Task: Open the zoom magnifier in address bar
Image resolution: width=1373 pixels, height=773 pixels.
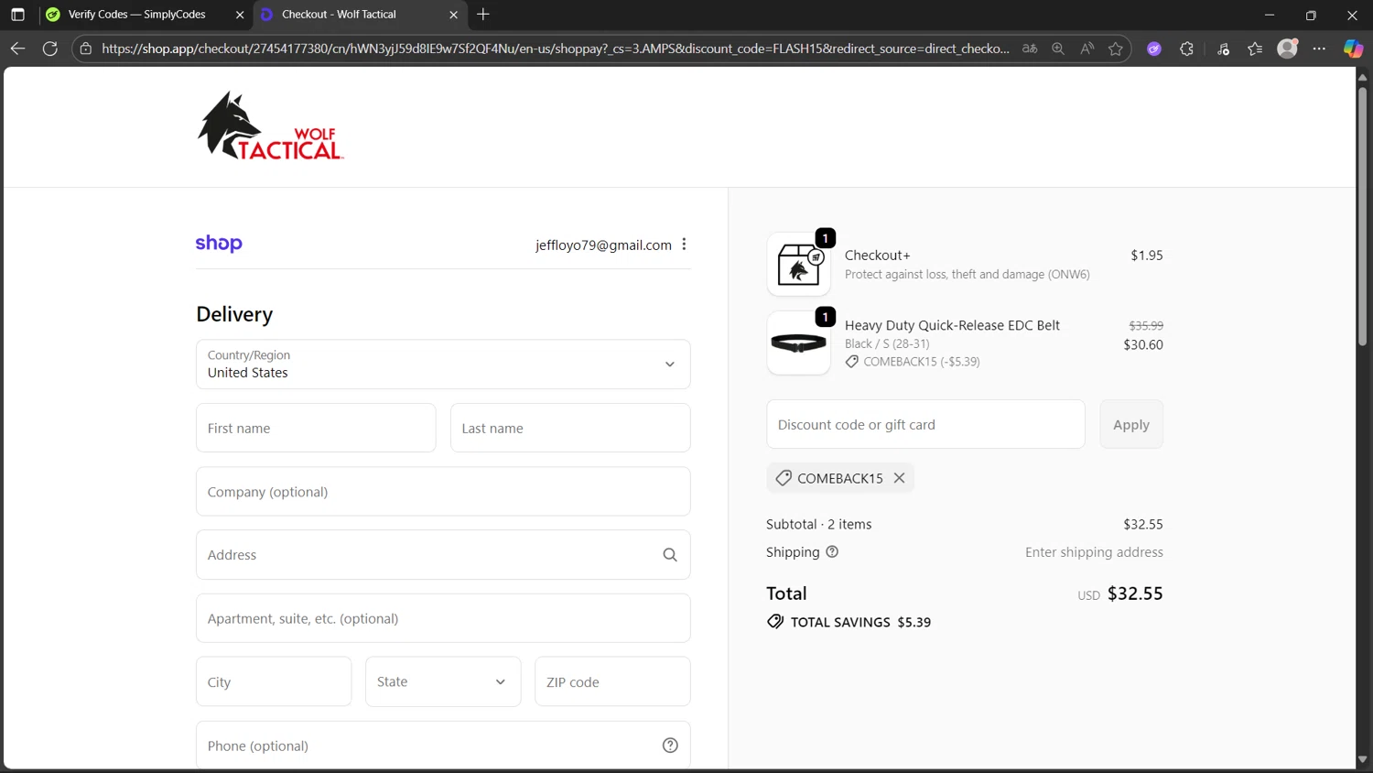Action: (x=1058, y=49)
